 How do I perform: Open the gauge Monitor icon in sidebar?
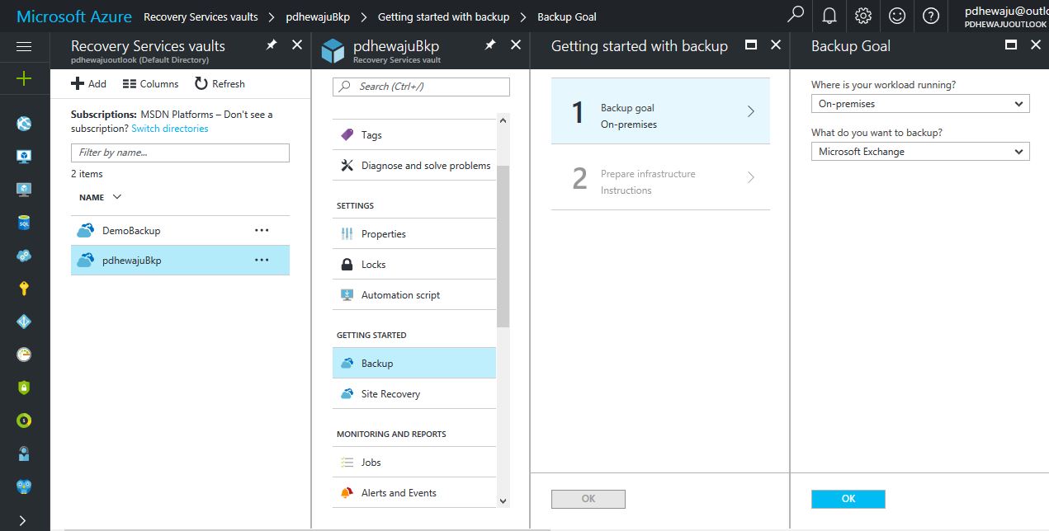pos(24,355)
